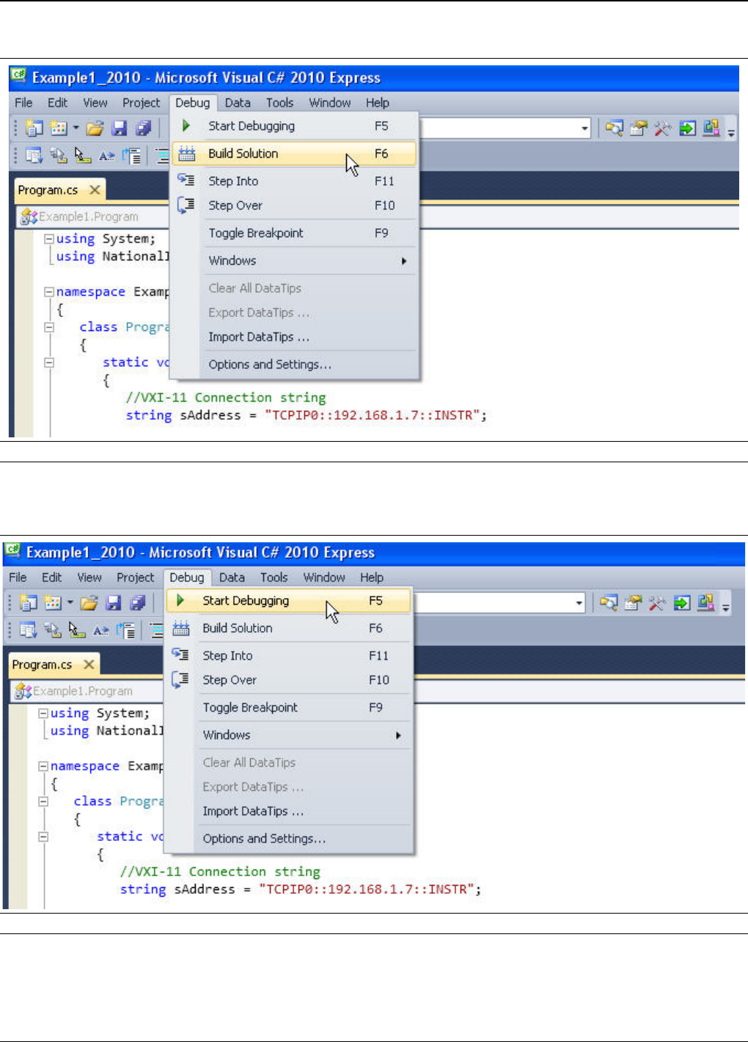Open the Tools menu in lower screenshot
Image resolution: width=748 pixels, height=1042 pixels.
point(274,578)
